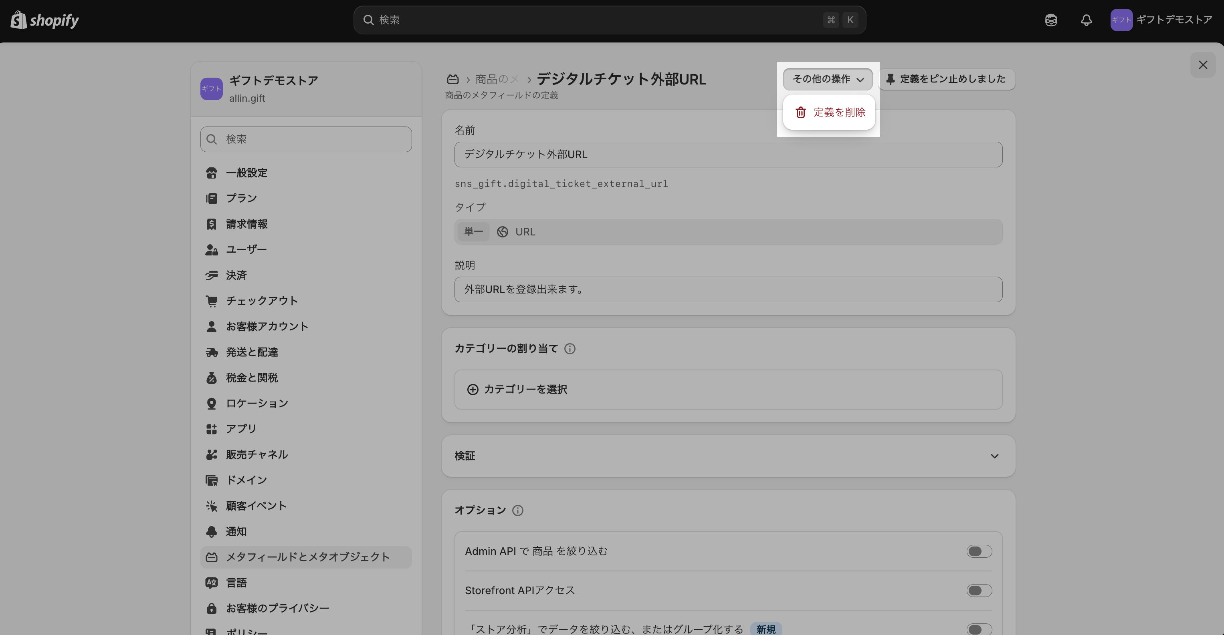Expand the 検証 section chevron
The width and height of the screenshot is (1224, 635).
point(994,456)
